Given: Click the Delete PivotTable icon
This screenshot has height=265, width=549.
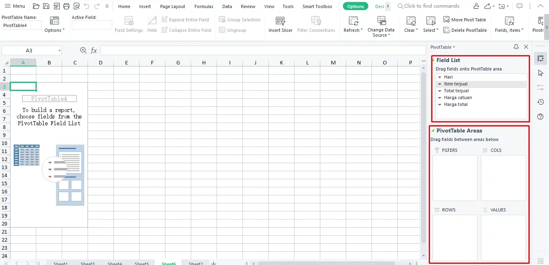Looking at the screenshot, I should [447, 30].
